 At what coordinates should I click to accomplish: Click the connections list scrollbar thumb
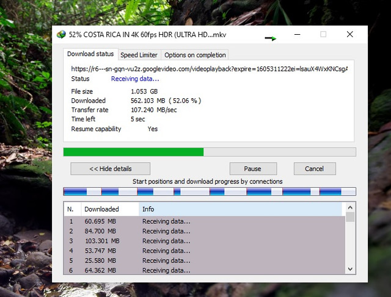click(350, 217)
